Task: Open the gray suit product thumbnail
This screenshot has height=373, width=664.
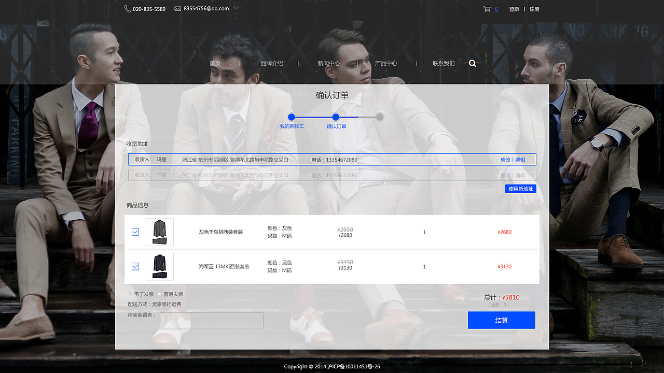Action: point(160,232)
